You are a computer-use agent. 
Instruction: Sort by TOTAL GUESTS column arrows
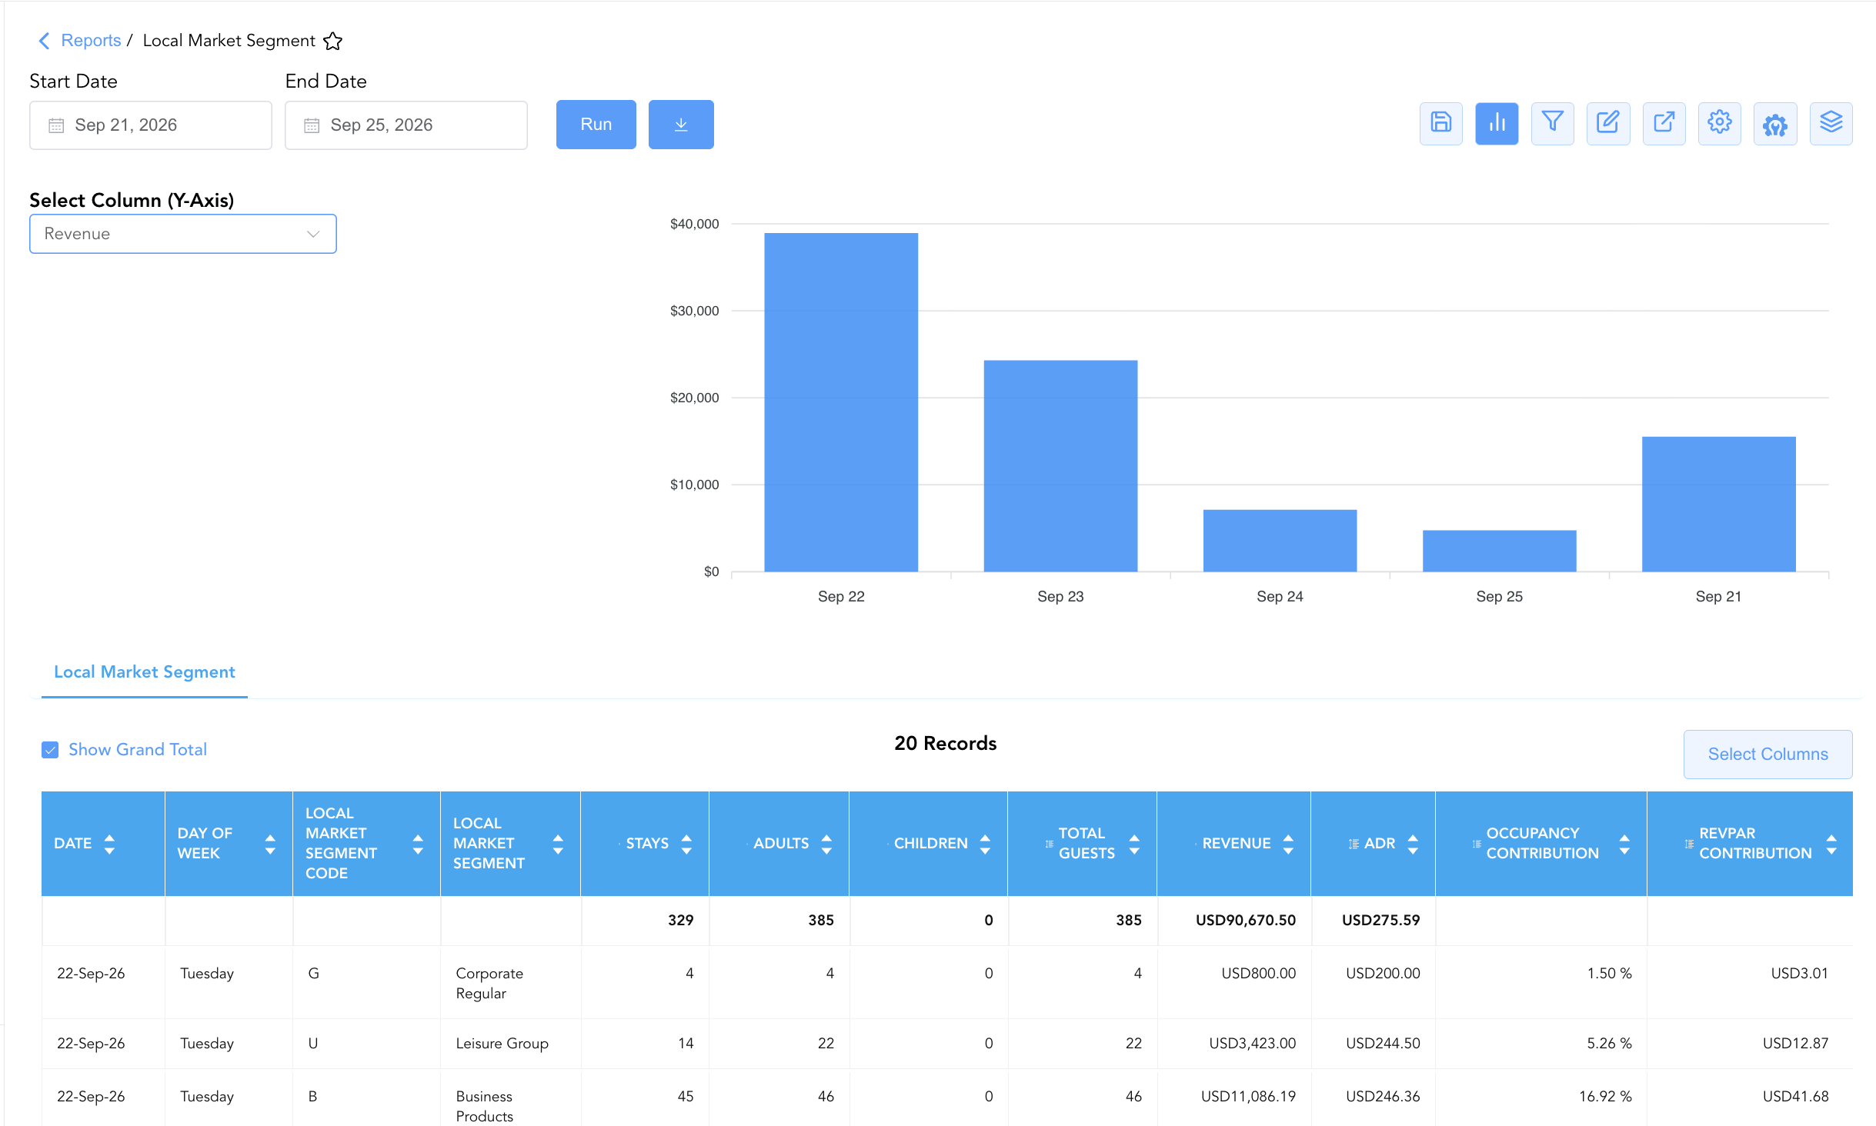[x=1134, y=844]
